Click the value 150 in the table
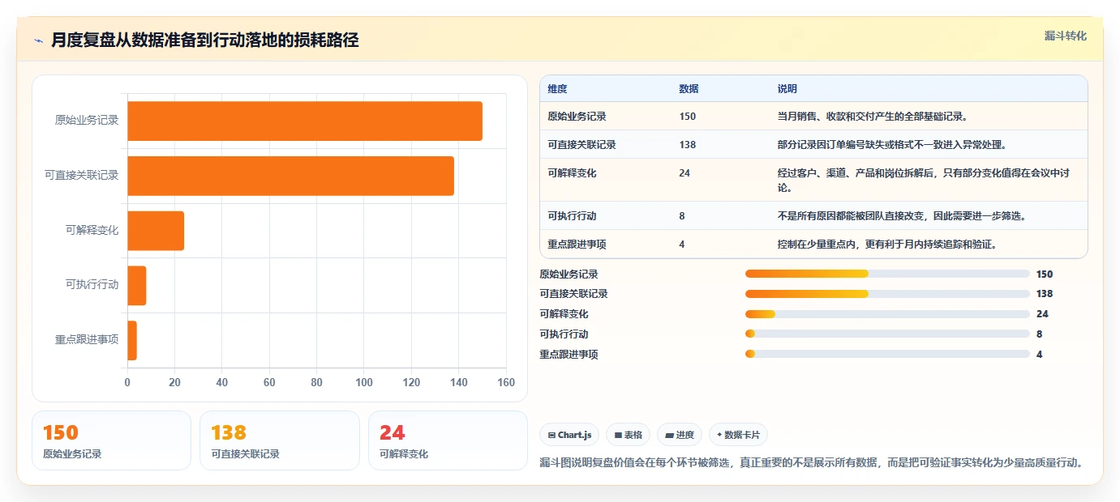 pyautogui.click(x=688, y=117)
